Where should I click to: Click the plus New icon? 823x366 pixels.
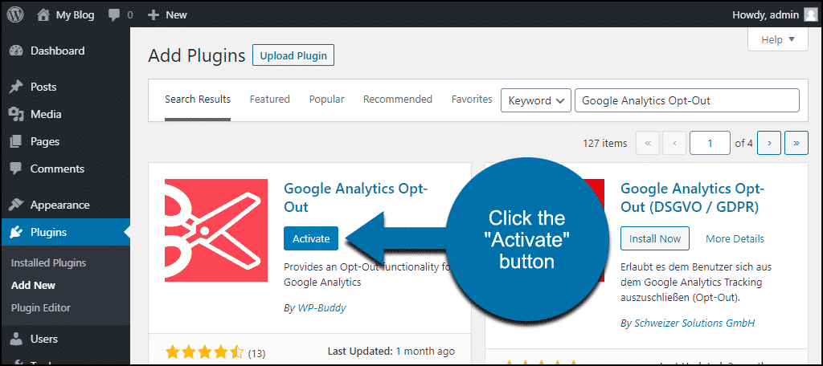point(154,15)
